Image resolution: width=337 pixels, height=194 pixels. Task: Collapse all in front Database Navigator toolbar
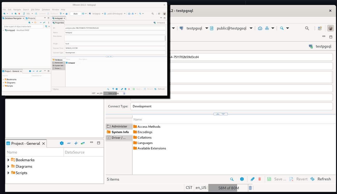point(41,22)
